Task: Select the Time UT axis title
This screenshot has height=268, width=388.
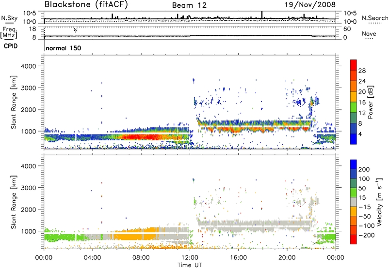Action: (190, 265)
